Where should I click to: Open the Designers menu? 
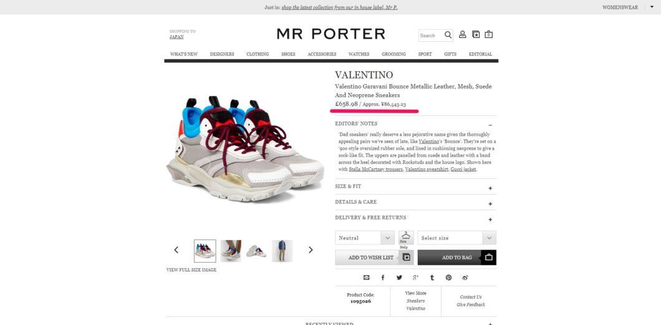(x=222, y=54)
